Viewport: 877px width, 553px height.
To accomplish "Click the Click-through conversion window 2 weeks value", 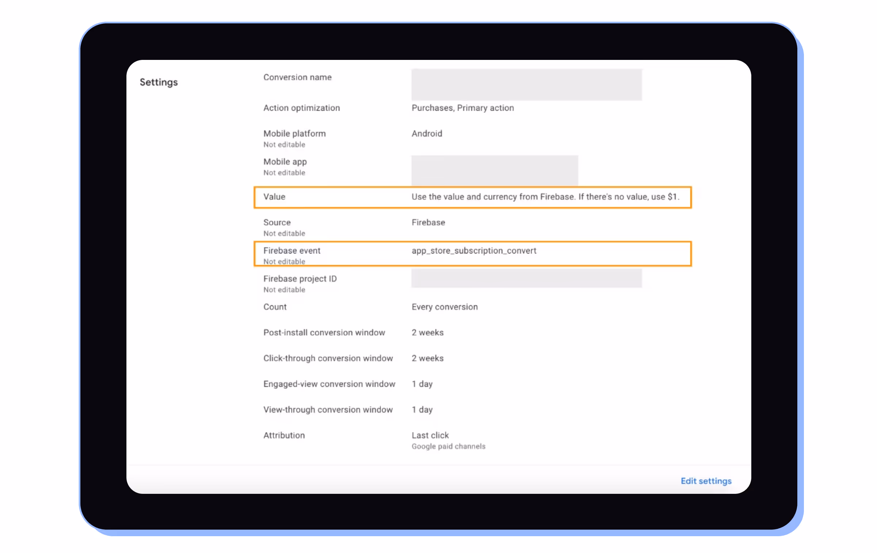I will point(427,358).
